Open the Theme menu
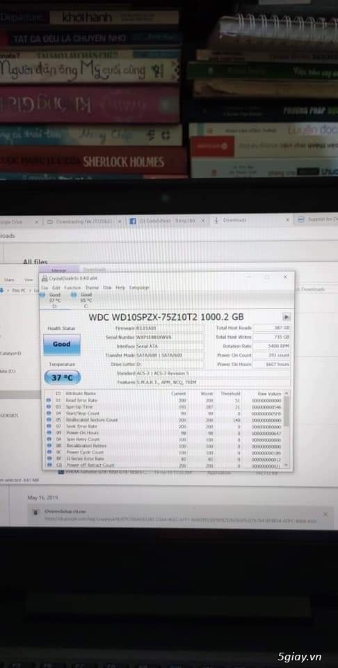Image resolution: width=338 pixels, height=668 pixels. [x=92, y=287]
